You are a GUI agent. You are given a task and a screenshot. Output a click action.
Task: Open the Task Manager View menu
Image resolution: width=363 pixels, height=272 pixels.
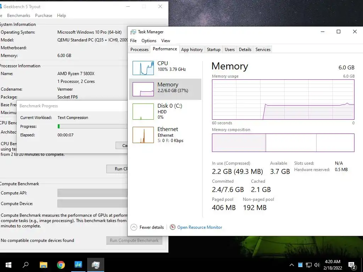pyautogui.click(x=166, y=41)
